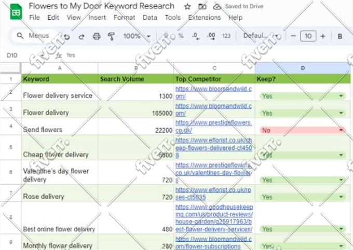The image size is (353, 250).
Task: Click the Undo arrow in toolbar
Action: [x=66, y=36]
